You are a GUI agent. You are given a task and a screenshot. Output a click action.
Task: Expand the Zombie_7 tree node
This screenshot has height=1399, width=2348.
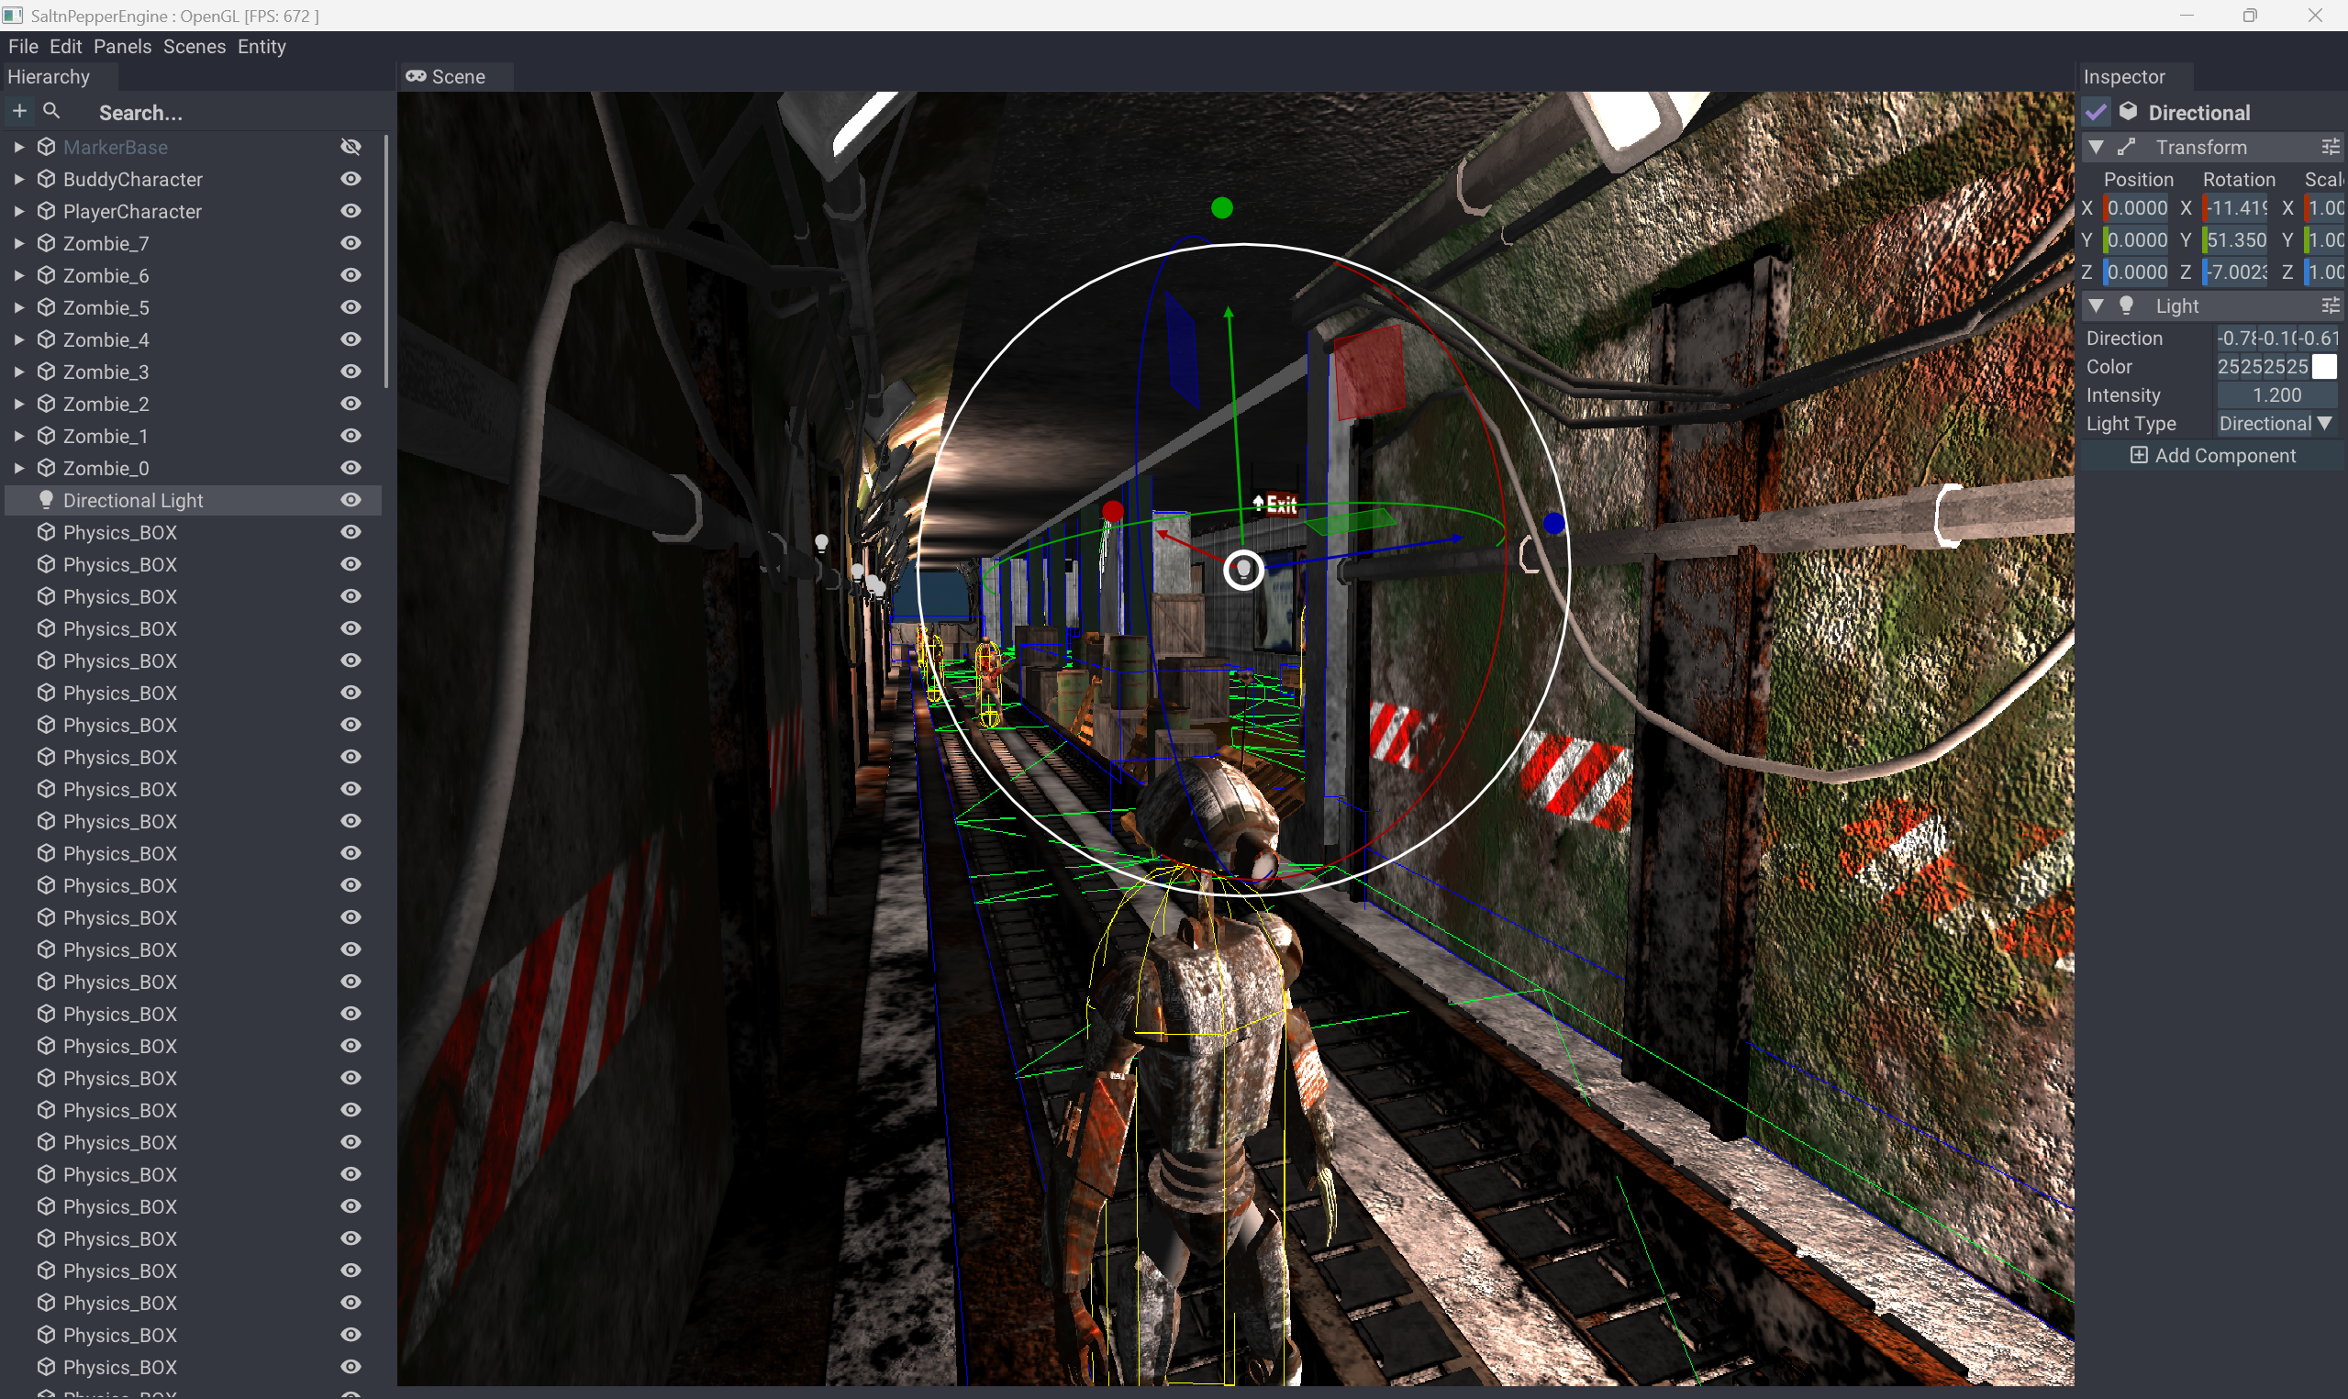point(18,243)
